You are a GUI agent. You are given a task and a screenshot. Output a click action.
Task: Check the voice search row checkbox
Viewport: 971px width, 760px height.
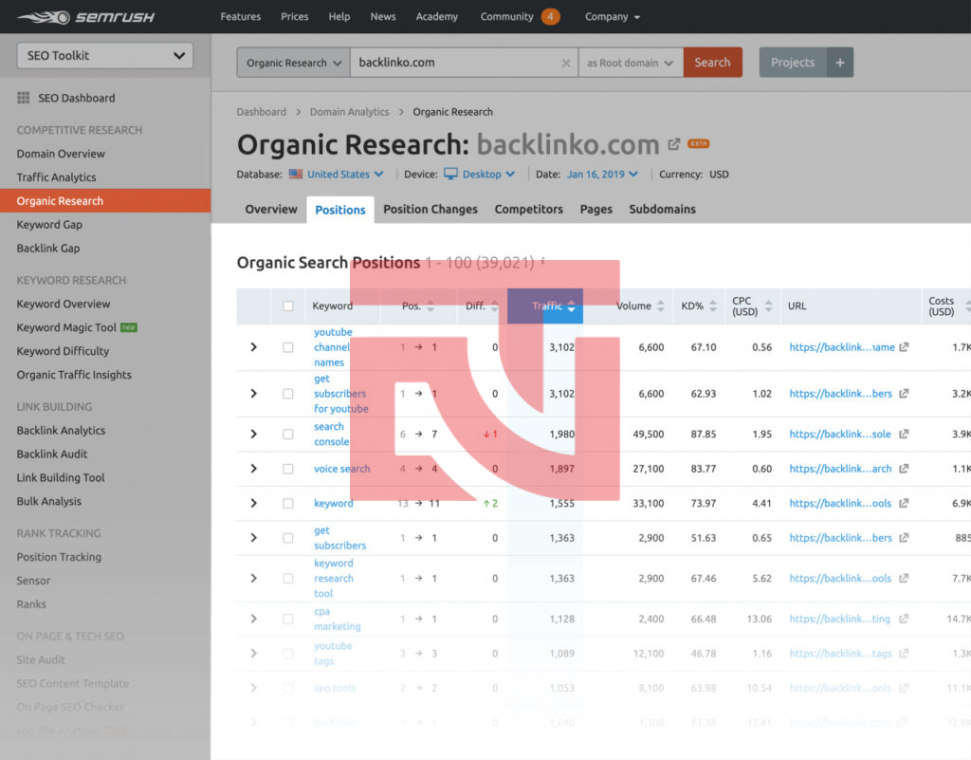(288, 469)
